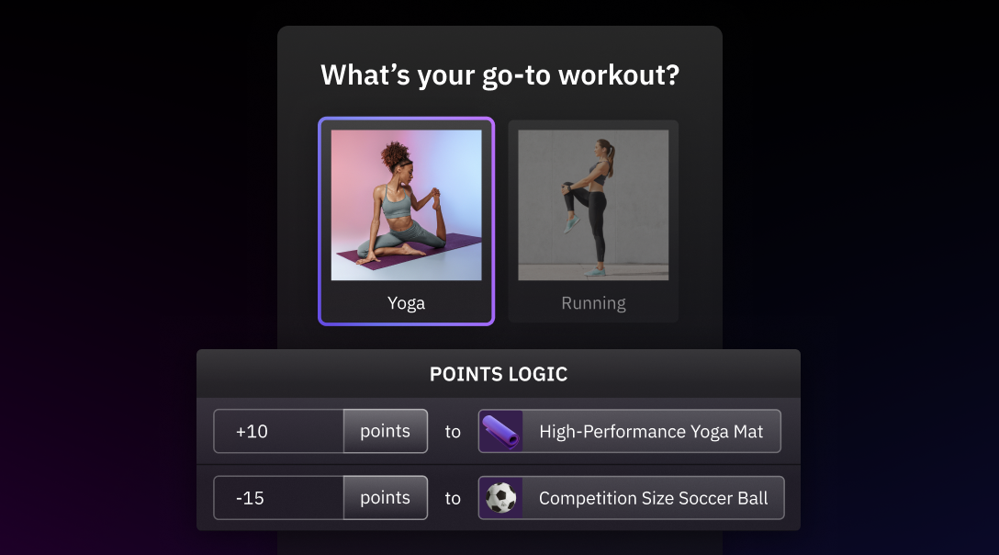Click the purple yoga mat product icon
This screenshot has height=555, width=999.
500,431
